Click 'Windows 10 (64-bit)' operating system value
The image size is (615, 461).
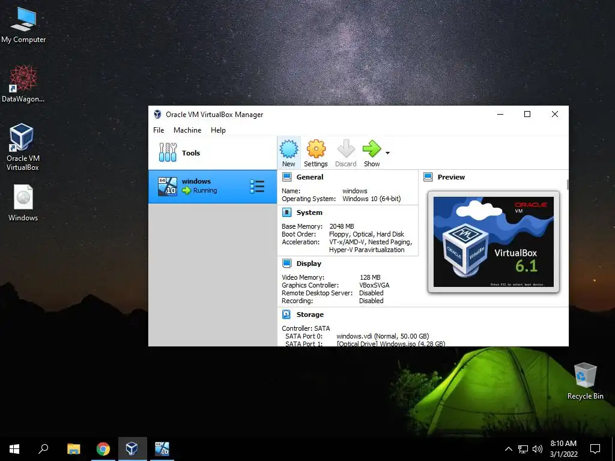click(371, 199)
